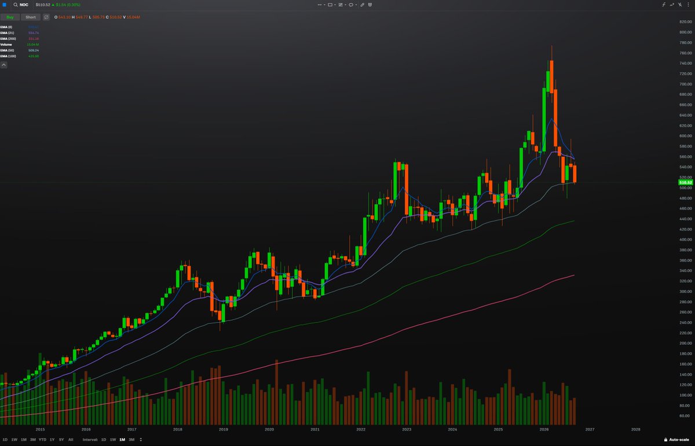The width and height of the screenshot is (695, 446).
Task: Select the rectangle drawing tool
Action: (x=330, y=5)
